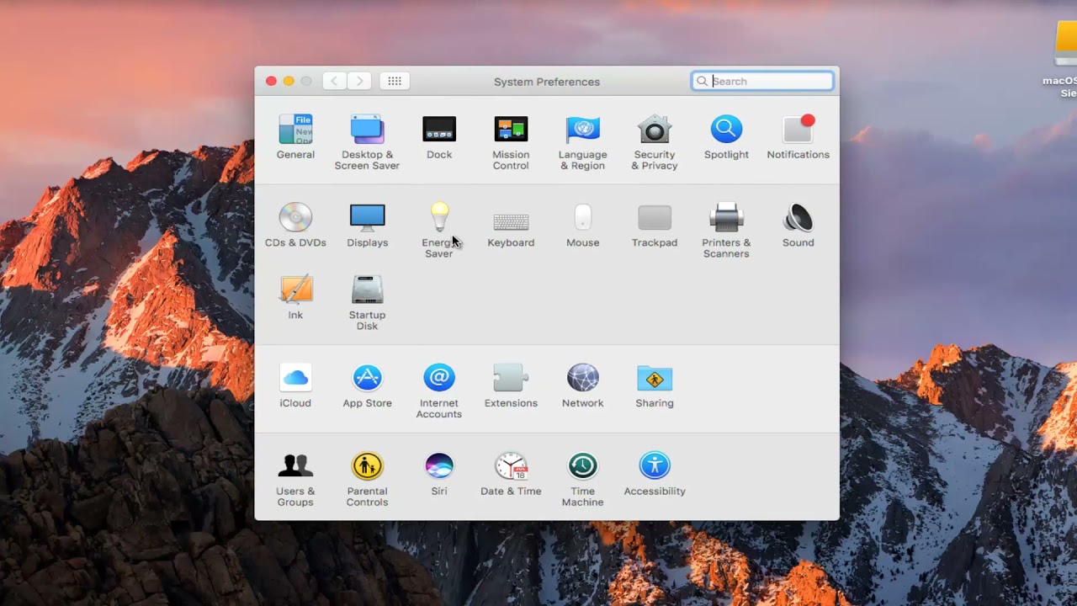Click the back navigation arrow

click(334, 81)
